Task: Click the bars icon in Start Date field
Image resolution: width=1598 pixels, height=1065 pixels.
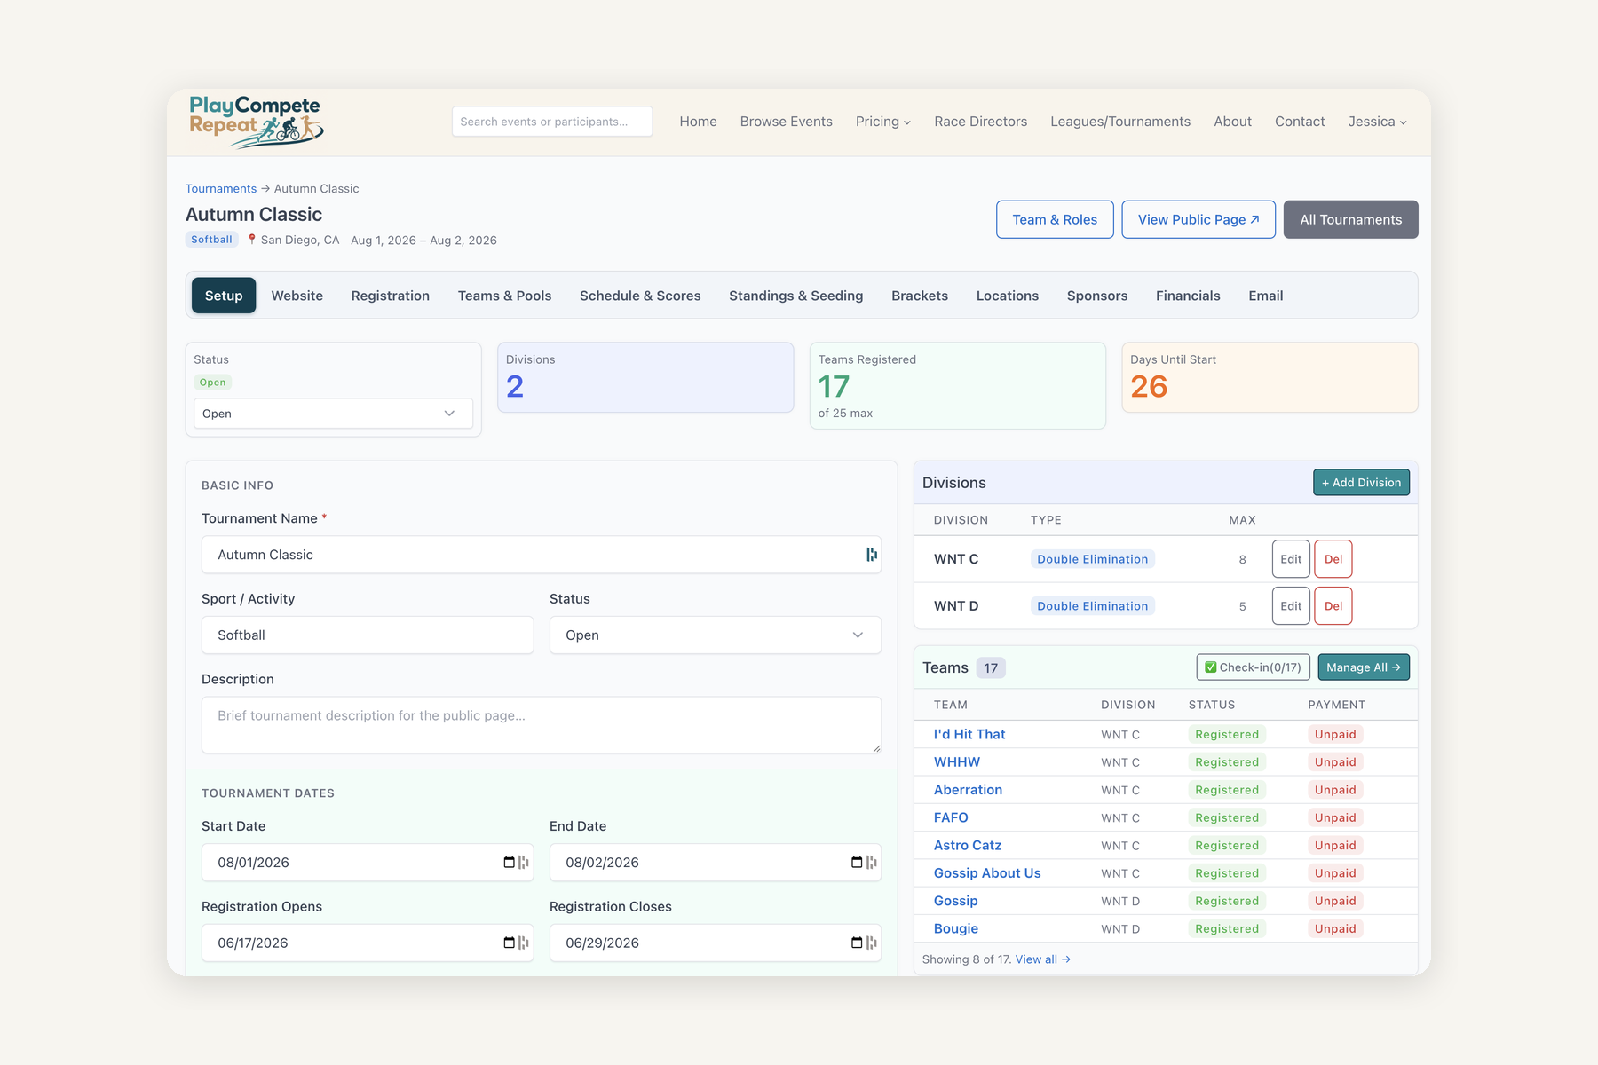Action: point(524,863)
